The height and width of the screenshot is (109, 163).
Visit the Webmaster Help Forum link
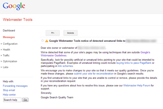137,86
